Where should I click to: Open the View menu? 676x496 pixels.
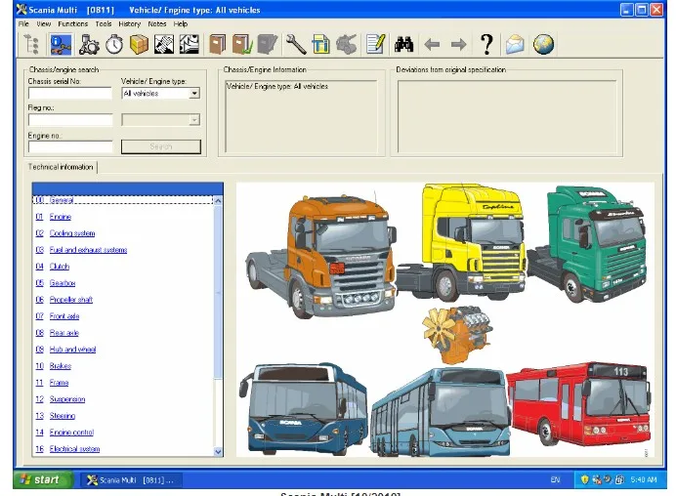click(44, 23)
